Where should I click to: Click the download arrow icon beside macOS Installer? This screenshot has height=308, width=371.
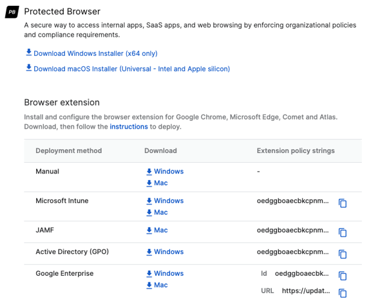click(28, 68)
